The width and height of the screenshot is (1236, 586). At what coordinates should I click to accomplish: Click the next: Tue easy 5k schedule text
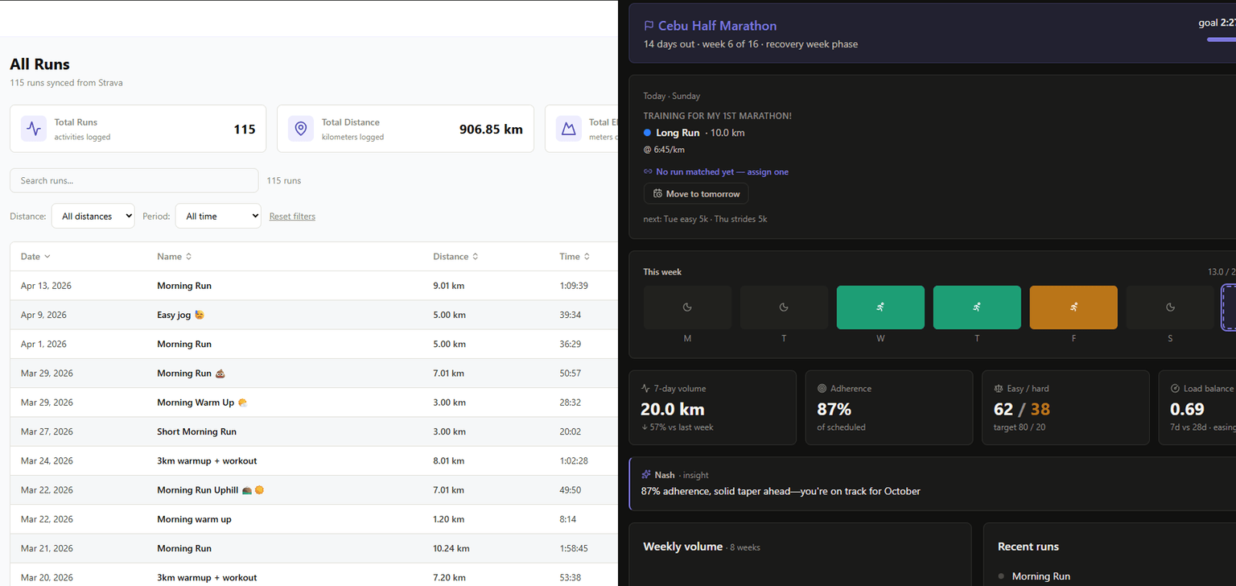705,219
